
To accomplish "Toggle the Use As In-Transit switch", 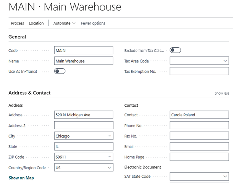I will (x=60, y=71).
